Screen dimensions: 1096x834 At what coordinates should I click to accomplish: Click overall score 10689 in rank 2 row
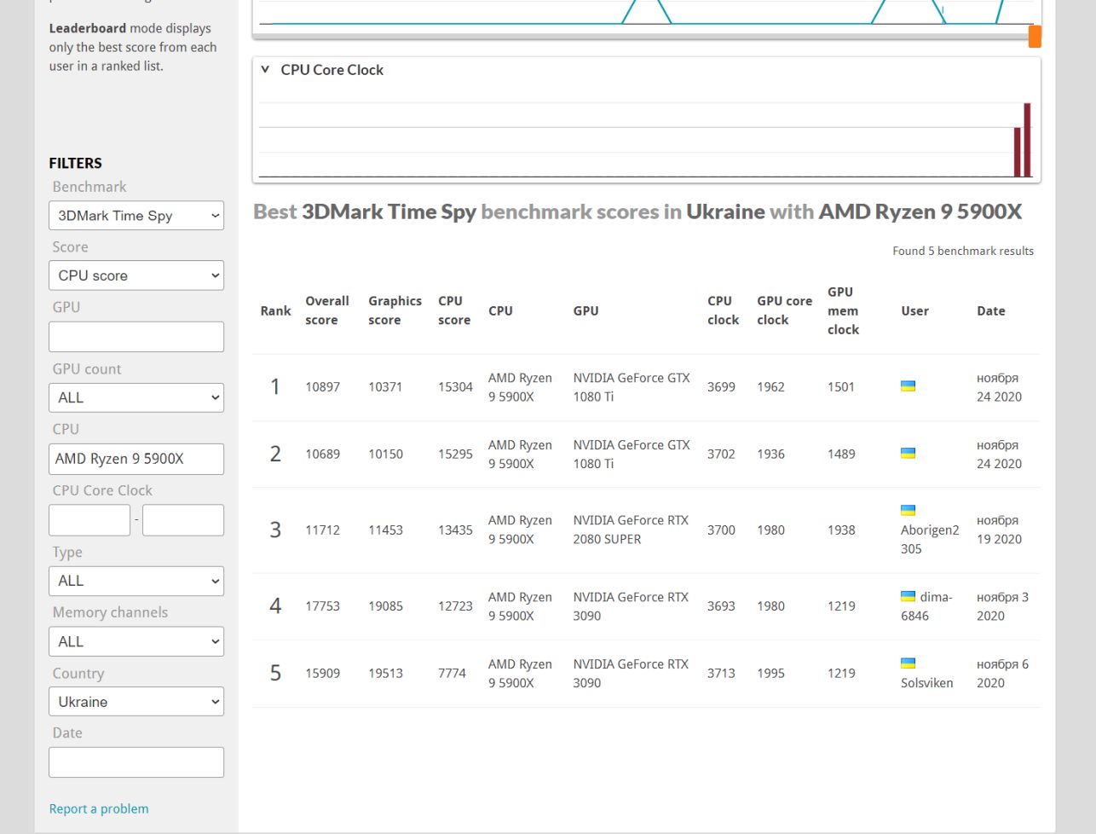click(322, 455)
